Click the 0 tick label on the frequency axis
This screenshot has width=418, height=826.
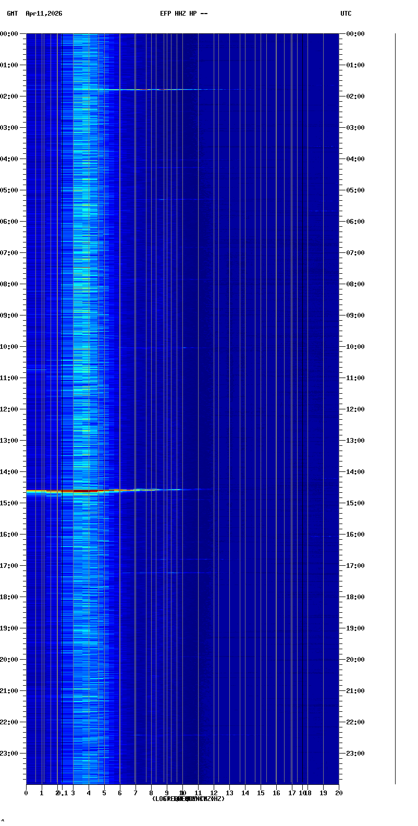(26, 793)
